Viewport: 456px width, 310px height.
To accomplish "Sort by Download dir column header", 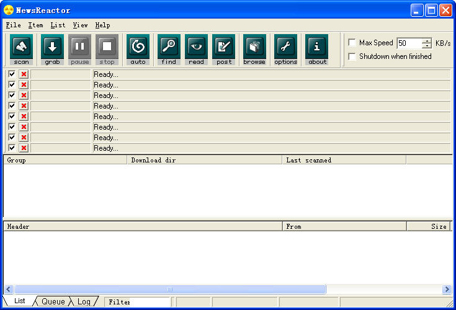I will (205, 160).
